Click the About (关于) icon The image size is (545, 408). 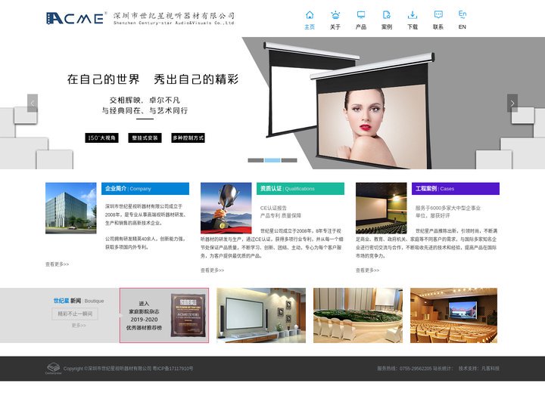click(335, 15)
